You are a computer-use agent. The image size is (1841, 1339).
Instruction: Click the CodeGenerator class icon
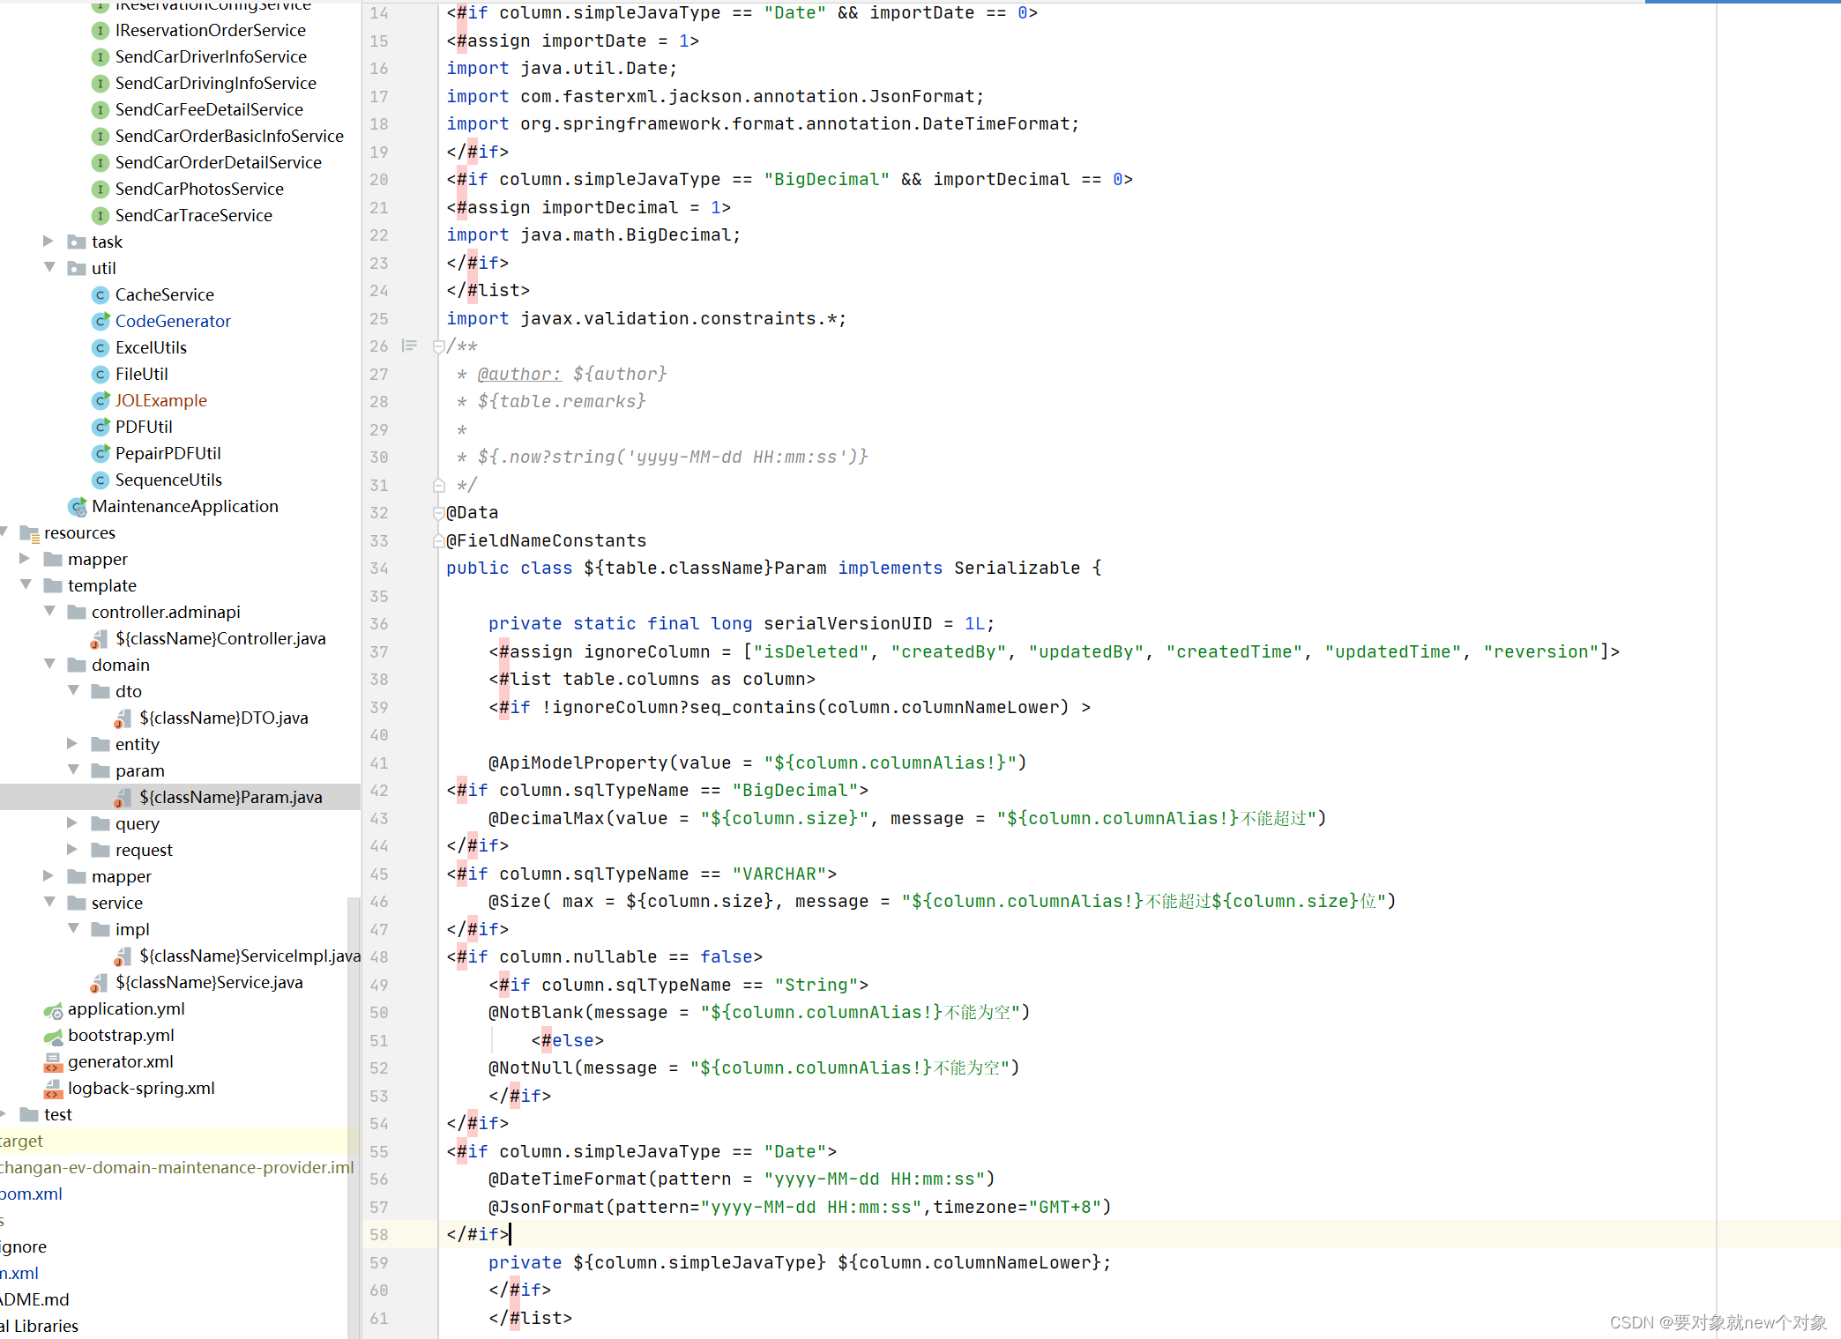101,322
